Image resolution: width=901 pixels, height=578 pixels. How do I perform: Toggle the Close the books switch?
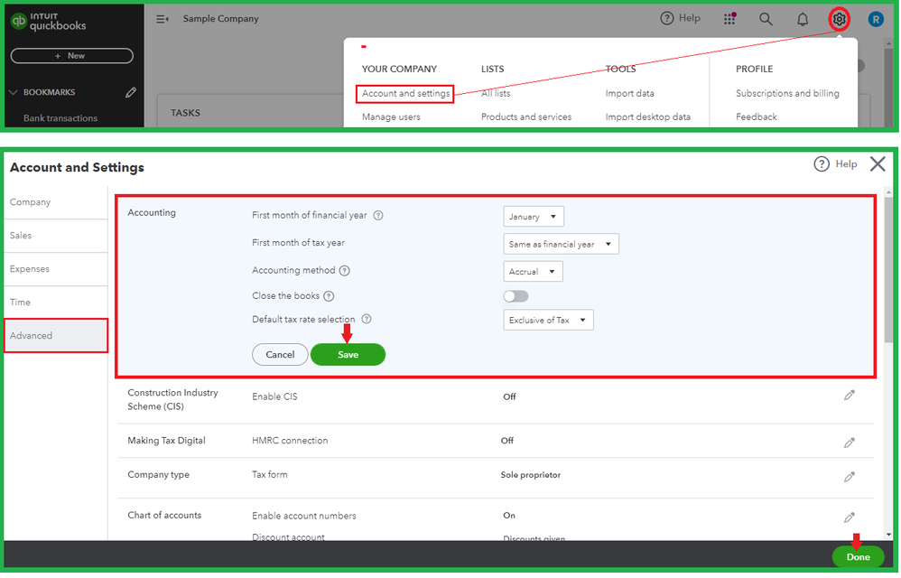(x=516, y=296)
